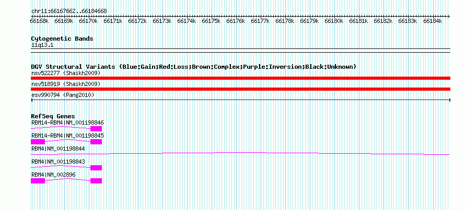Select the DGV Structural Variants track title
465x210 pixels.
tap(194, 67)
